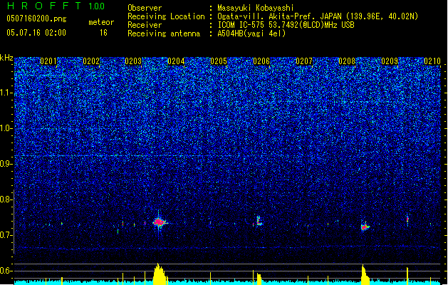This screenshot has width=448, height=285.
Task: Click the tallest yellow power peak before 0204
Action: click(160, 274)
